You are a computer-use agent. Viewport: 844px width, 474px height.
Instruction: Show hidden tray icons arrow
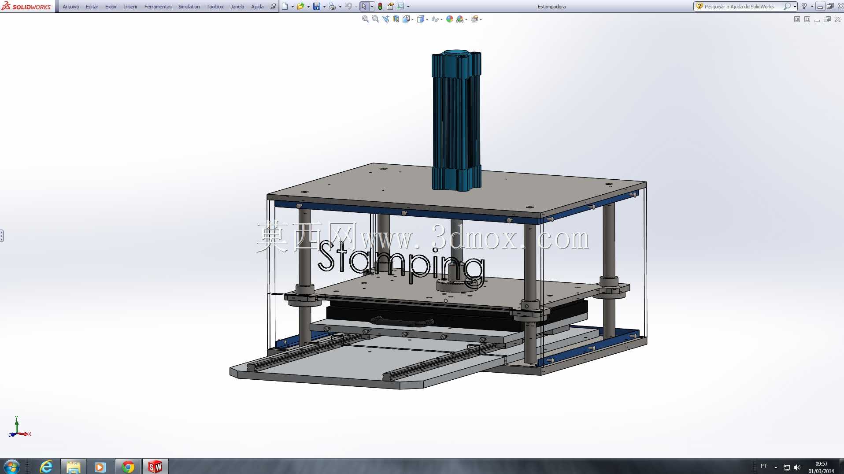point(776,467)
